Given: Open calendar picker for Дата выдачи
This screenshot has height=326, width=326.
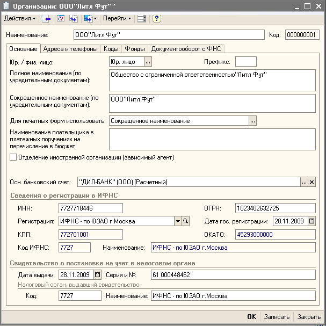Looking at the screenshot, I should coord(97,274).
